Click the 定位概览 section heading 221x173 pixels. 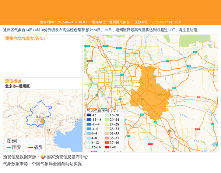[13, 81]
